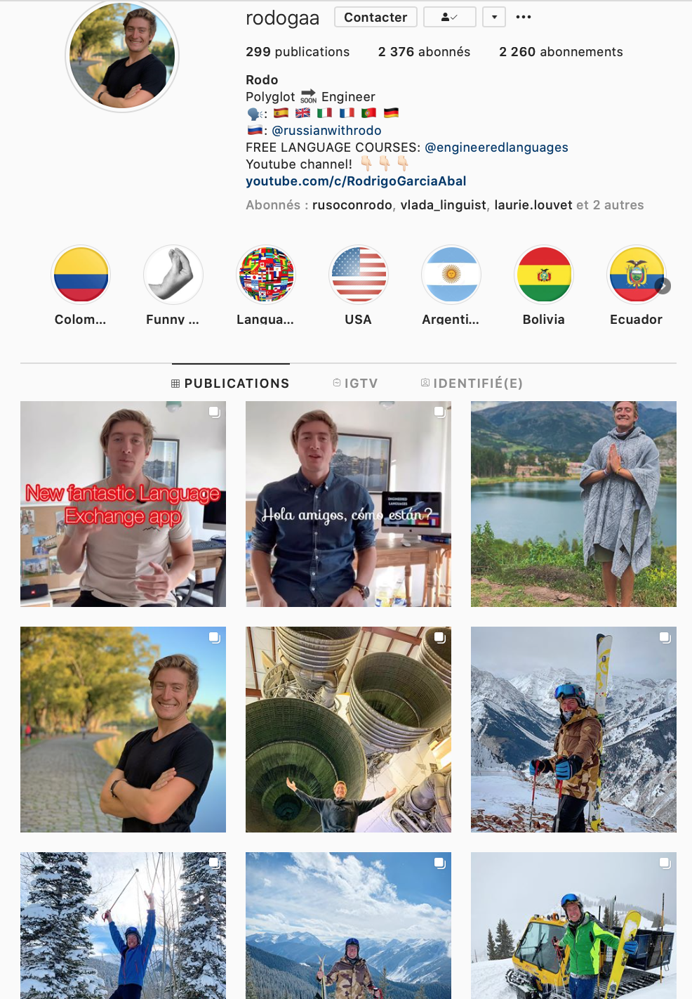Click the rodogaa profile picture
This screenshot has height=999, width=692.
[122, 55]
